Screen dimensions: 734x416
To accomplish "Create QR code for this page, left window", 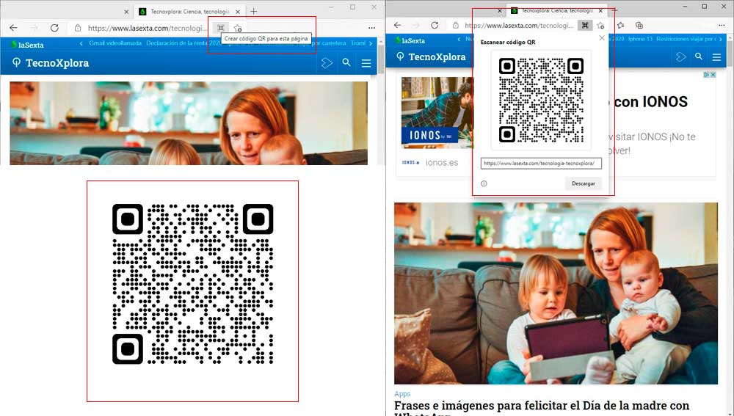I will click(221, 28).
